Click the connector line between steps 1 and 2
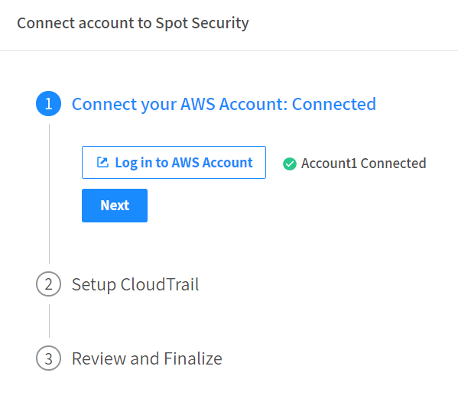Image resolution: width=458 pixels, height=415 pixels. pyautogui.click(x=49, y=193)
